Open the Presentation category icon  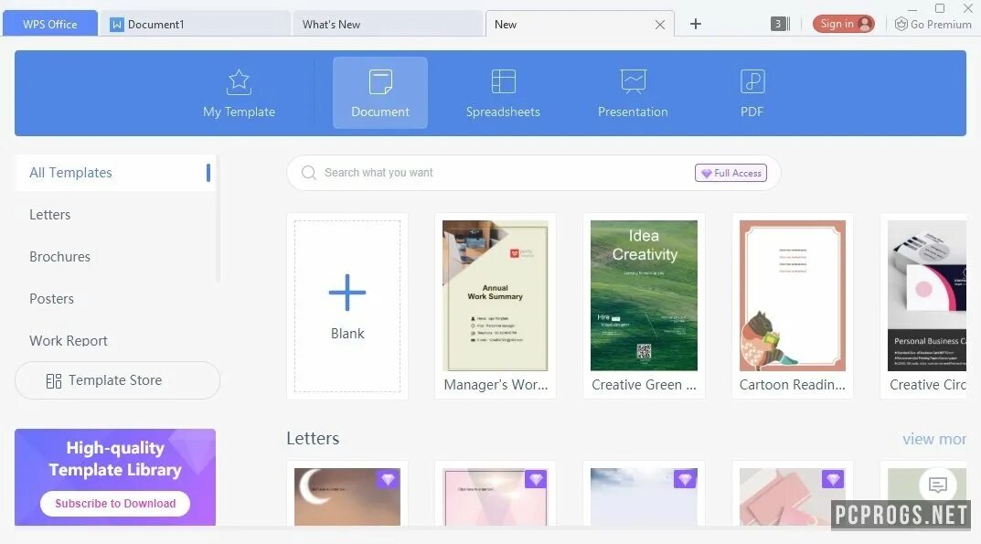pos(634,82)
